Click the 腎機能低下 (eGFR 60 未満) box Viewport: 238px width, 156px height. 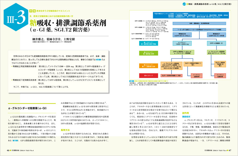(217, 35)
